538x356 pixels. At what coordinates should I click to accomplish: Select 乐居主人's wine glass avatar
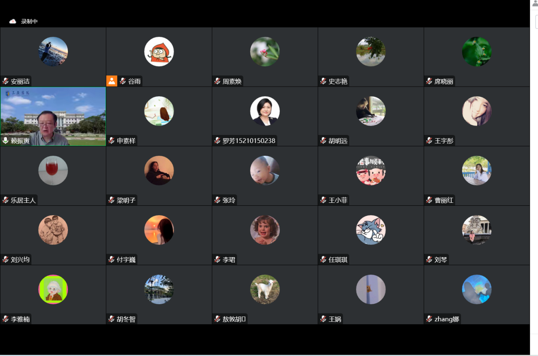(x=53, y=170)
